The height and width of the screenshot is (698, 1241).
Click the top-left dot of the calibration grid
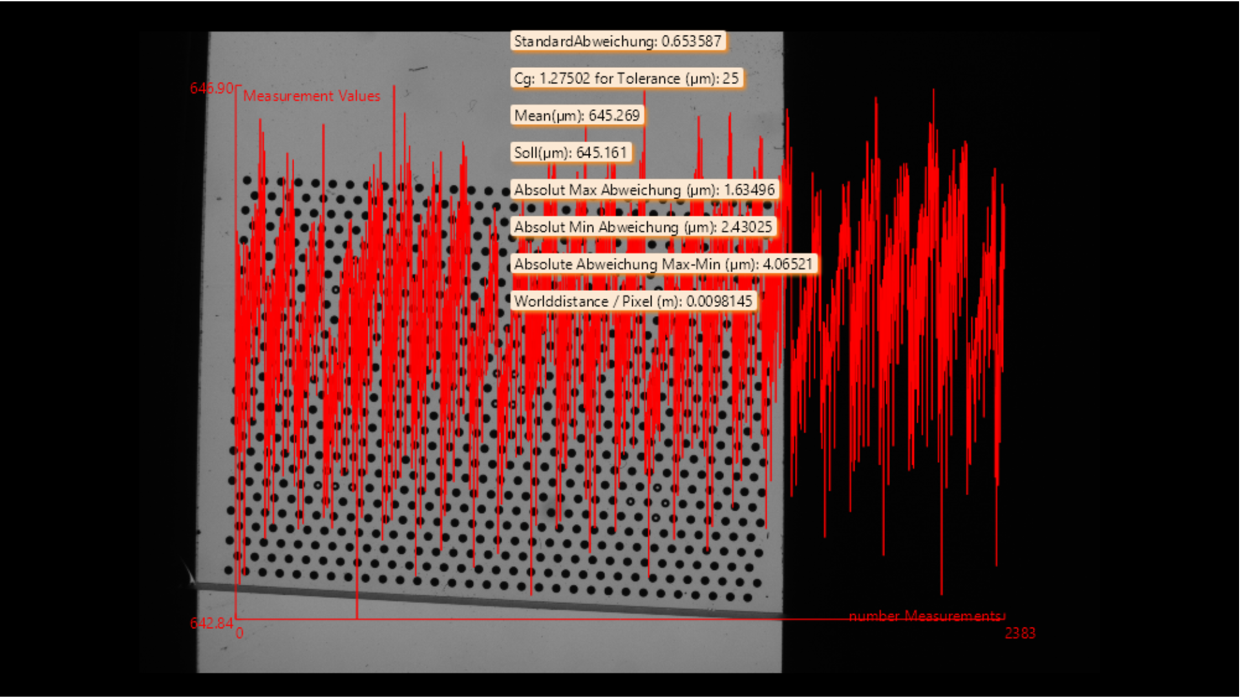pos(247,180)
